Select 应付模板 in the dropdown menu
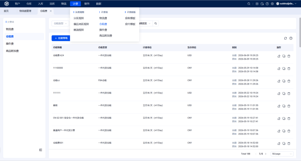The height and width of the screenshot is (161, 301). tap(130, 24)
